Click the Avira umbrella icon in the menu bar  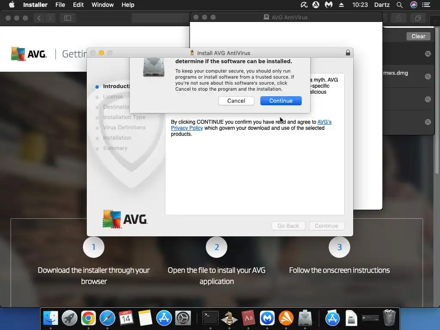point(304,5)
